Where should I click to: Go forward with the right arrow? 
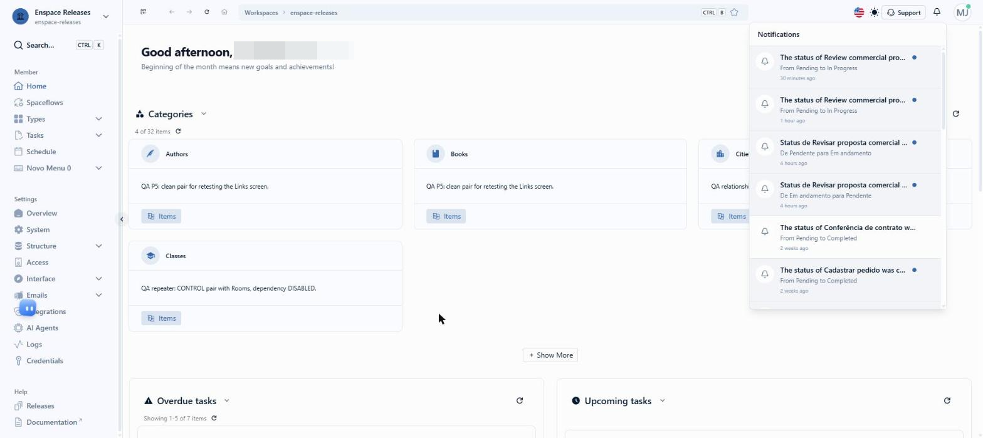(189, 12)
